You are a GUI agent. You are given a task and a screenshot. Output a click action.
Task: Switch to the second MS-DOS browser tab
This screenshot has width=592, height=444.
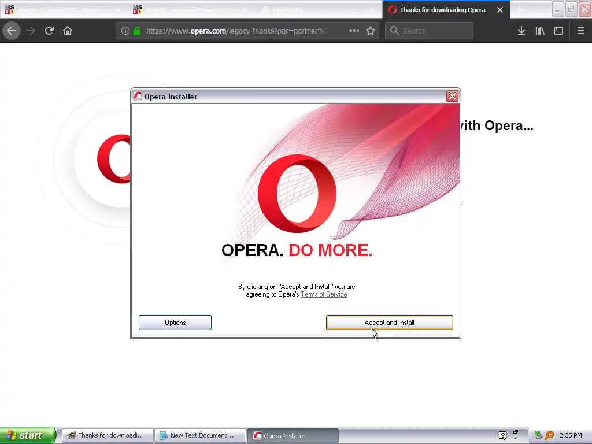[x=192, y=10]
